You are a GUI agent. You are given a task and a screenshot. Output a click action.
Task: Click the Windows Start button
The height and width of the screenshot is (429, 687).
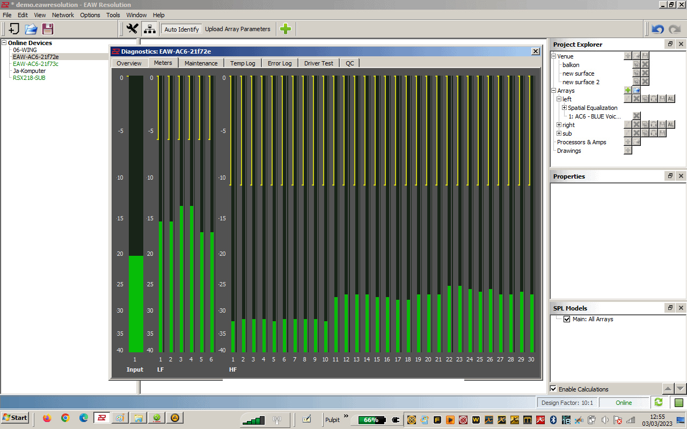click(15, 418)
